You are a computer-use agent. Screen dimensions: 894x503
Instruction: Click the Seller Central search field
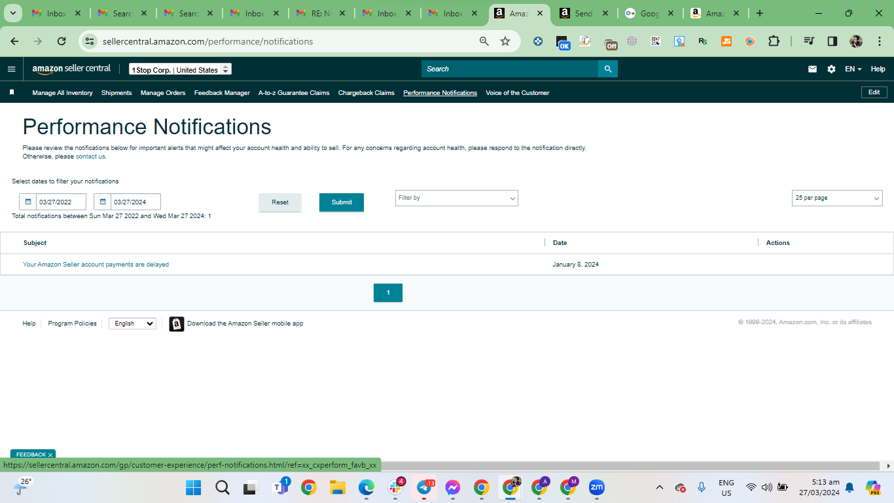(510, 69)
